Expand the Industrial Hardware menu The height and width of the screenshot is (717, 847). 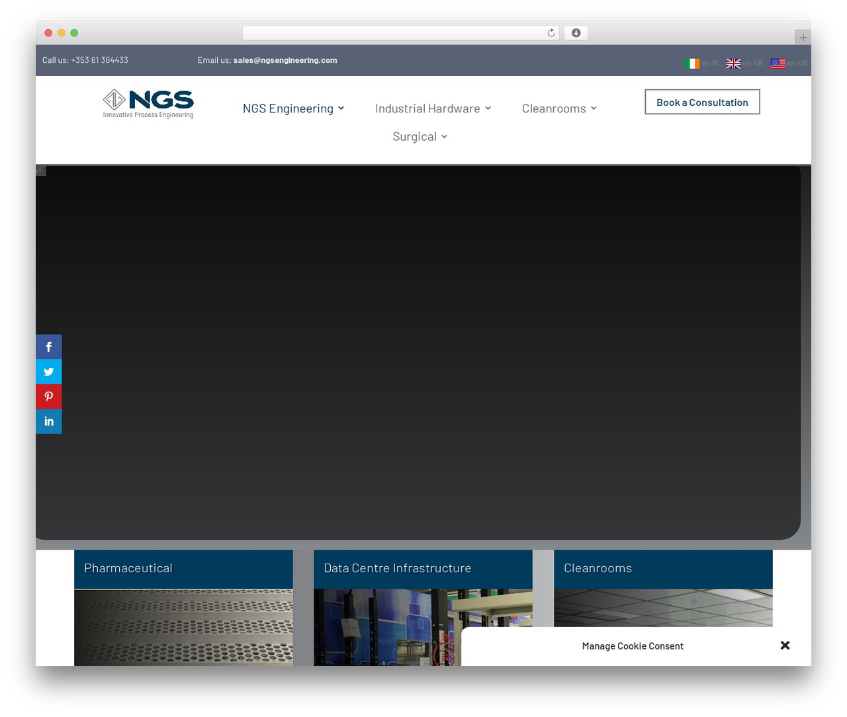tap(433, 108)
